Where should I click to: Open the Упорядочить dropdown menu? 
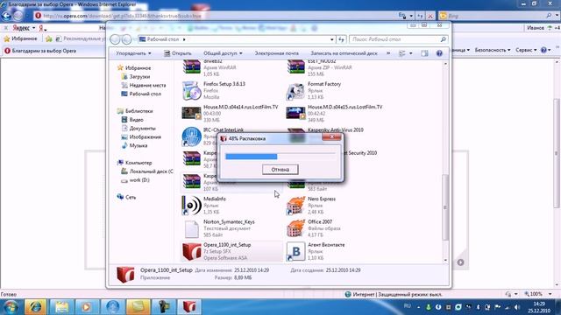[133, 53]
